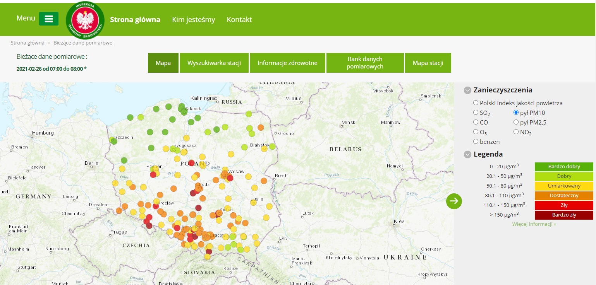The height and width of the screenshot is (285, 596).
Task: Click the Kaliningrad label on the map
Action: point(204,98)
